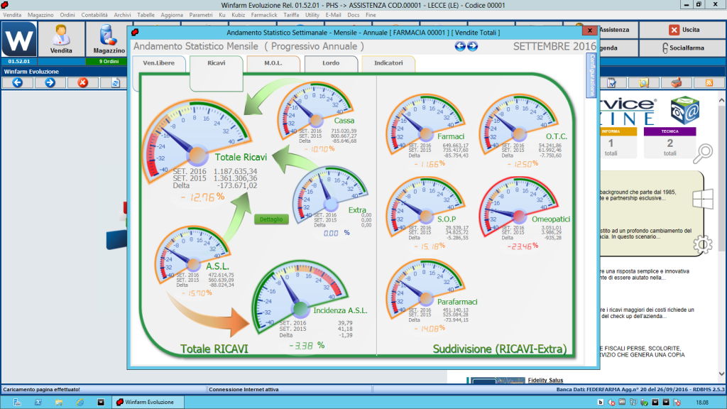
Task: Go to next month with right arrow
Action: point(472,46)
